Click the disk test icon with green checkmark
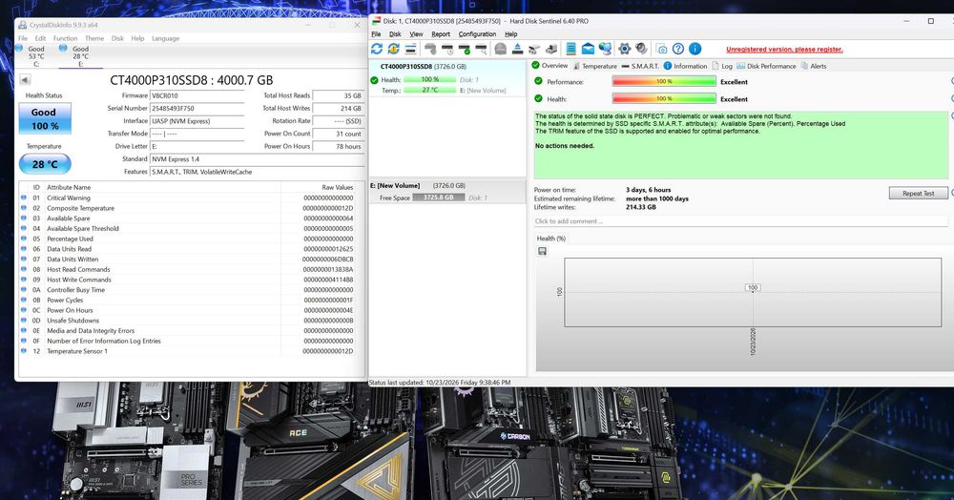The height and width of the screenshot is (500, 954). coord(465,49)
